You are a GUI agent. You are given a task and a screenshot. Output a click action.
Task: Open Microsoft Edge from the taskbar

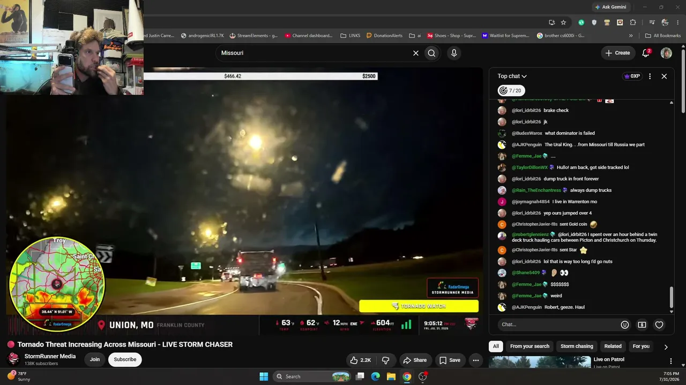[x=376, y=376]
